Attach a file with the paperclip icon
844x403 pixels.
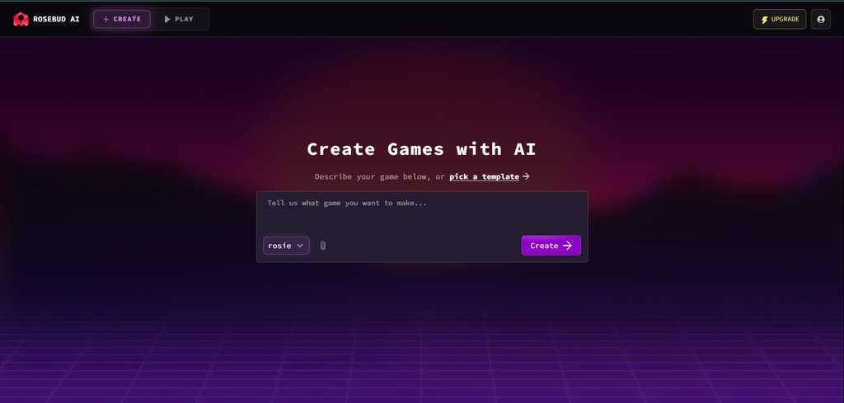(323, 246)
